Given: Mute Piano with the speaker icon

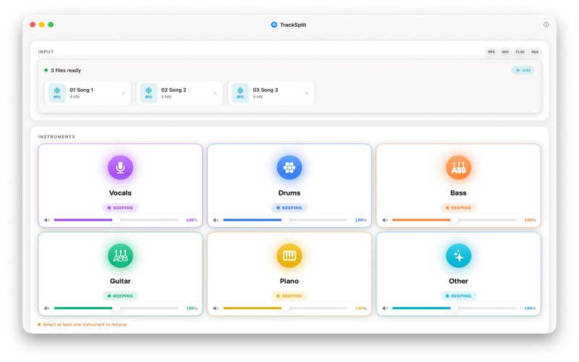Looking at the screenshot, I should click(216, 308).
